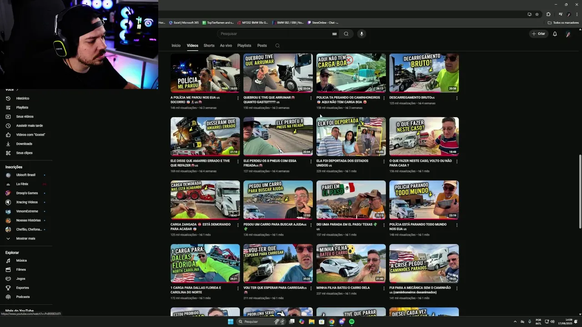Image resolution: width=582 pixels, height=327 pixels.
Task: Open YouTube notifications bell
Action: click(x=555, y=34)
